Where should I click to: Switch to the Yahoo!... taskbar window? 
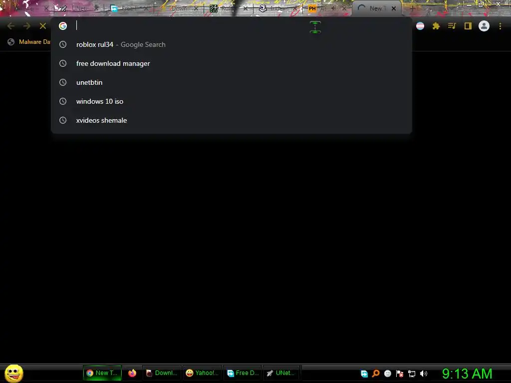202,373
